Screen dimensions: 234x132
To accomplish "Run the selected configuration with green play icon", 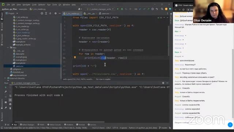I will [118, 9].
